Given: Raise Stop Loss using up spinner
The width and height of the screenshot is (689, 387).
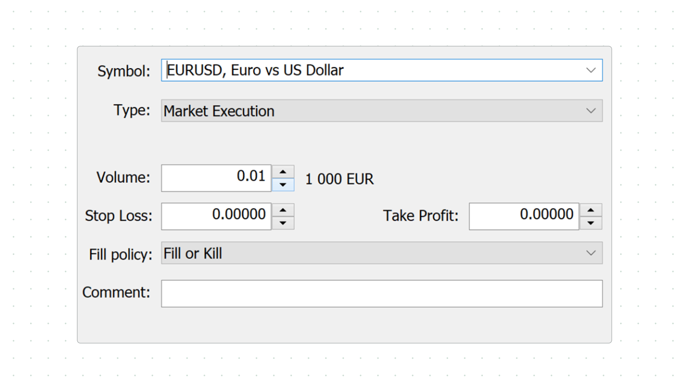Looking at the screenshot, I should (x=283, y=210).
